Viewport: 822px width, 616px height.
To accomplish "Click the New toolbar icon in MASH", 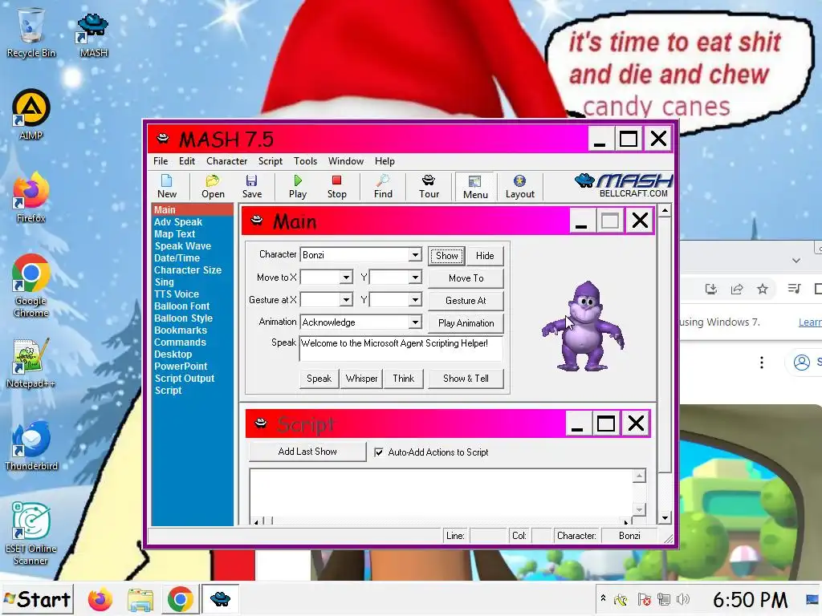I will click(x=167, y=186).
